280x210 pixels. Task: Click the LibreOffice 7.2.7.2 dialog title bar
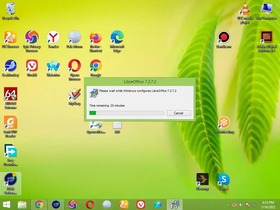click(x=140, y=81)
